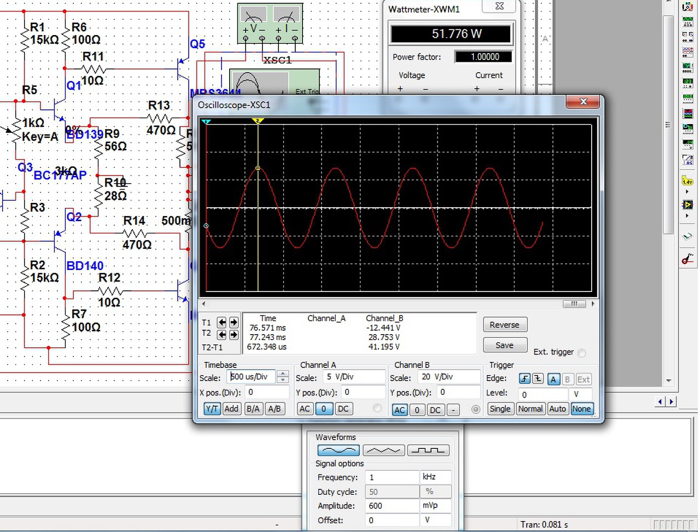Select the Ext. trigger radio button
Image resolution: width=700 pixels, height=532 pixels.
[582, 353]
